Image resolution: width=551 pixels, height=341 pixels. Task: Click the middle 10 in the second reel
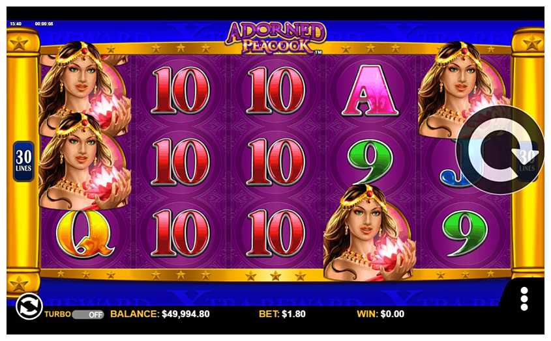(x=181, y=162)
